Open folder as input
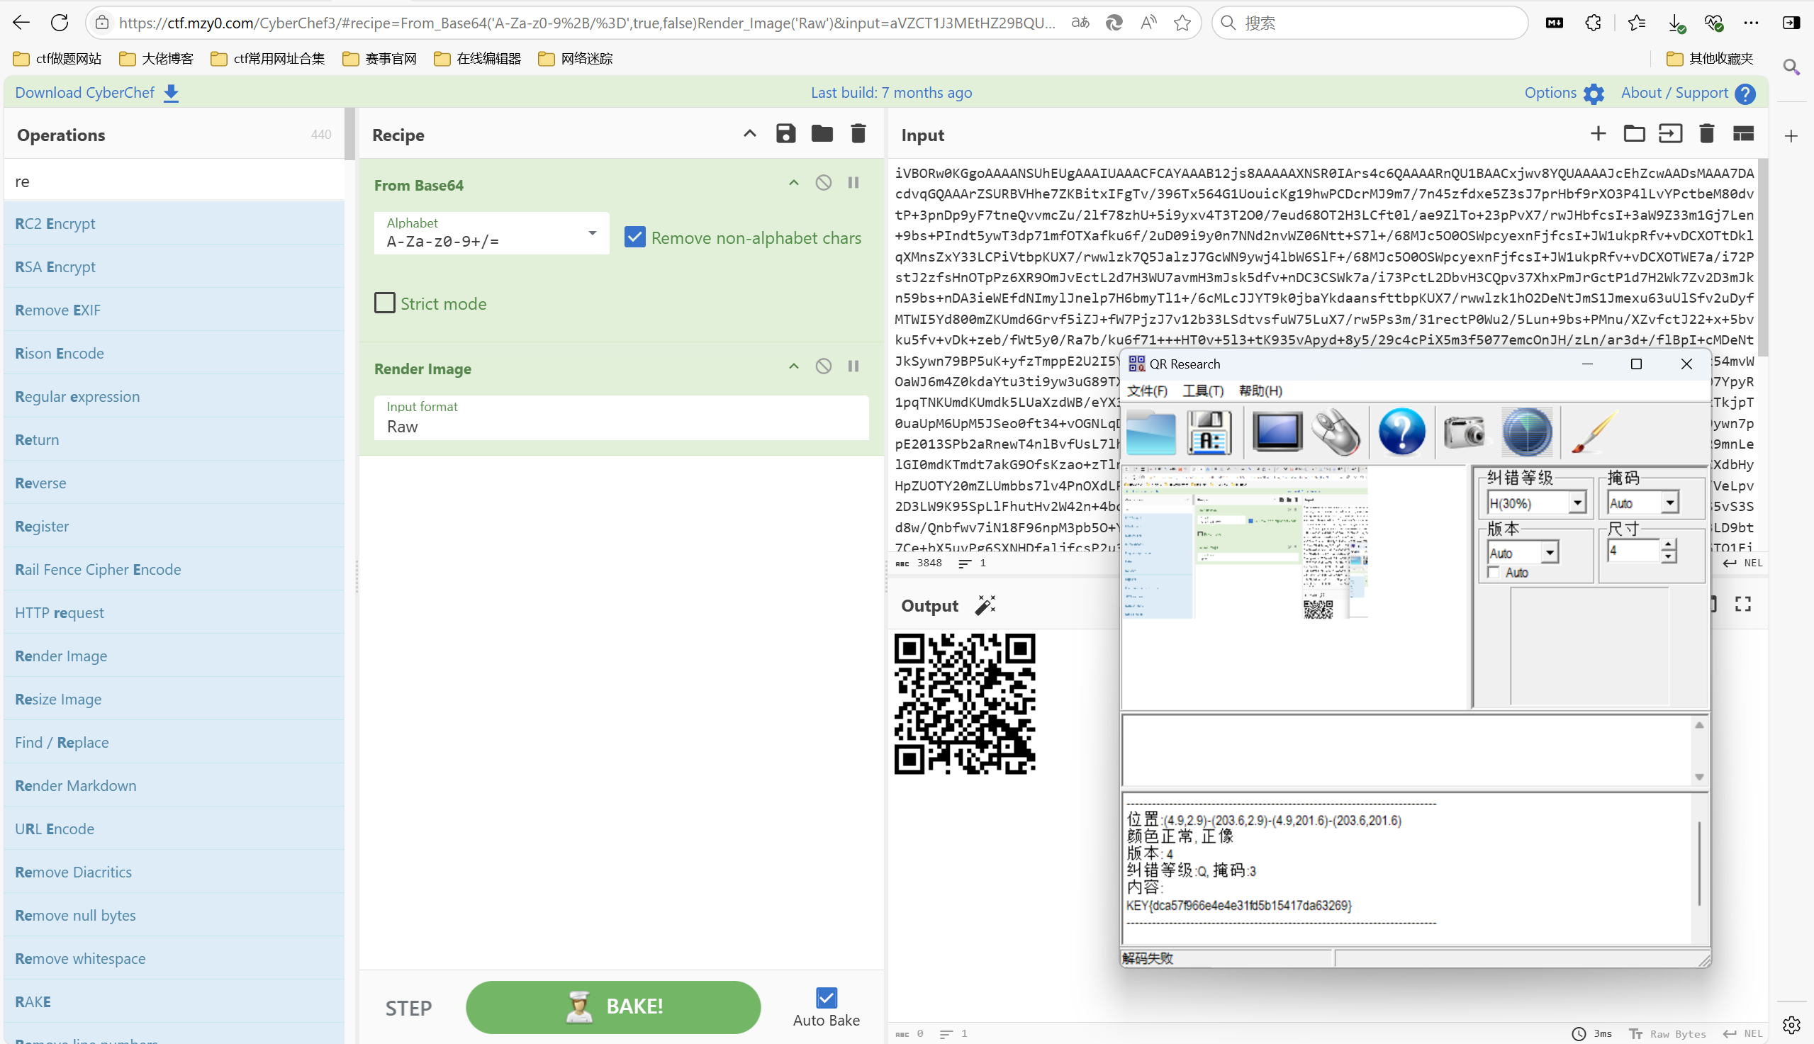 pyautogui.click(x=1634, y=134)
